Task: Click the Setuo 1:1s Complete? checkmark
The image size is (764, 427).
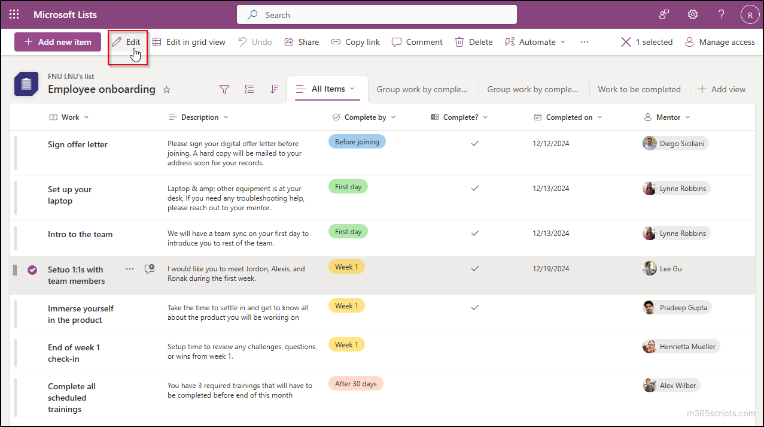Action: click(x=475, y=268)
